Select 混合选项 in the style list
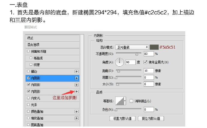The image size is (207, 128). (33, 45)
